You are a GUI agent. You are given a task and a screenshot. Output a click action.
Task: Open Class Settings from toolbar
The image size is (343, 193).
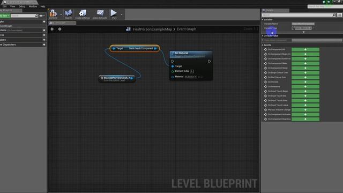[83, 14]
